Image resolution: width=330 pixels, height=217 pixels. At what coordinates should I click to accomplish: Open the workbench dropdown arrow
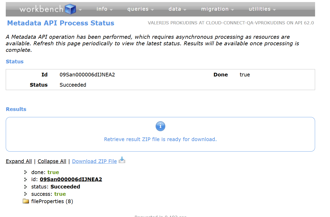(x=80, y=10)
